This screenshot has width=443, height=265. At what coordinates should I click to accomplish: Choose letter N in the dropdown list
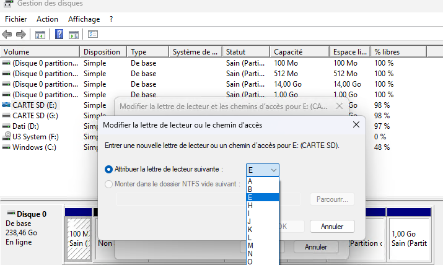pyautogui.click(x=263, y=254)
